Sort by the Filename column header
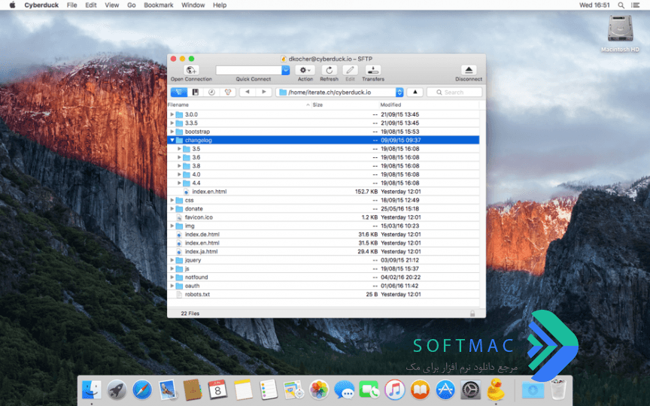This screenshot has width=650, height=406. (238, 105)
